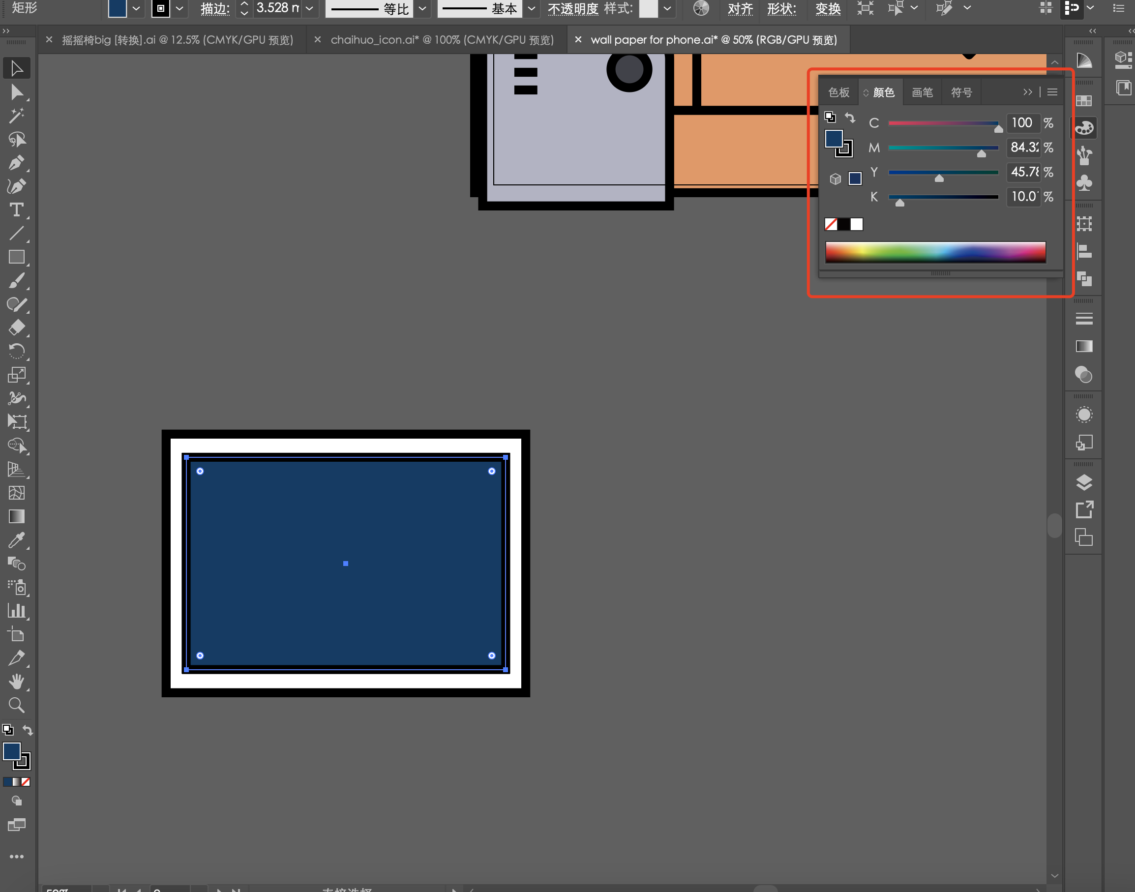Select the Magic Wand tool

point(16,116)
